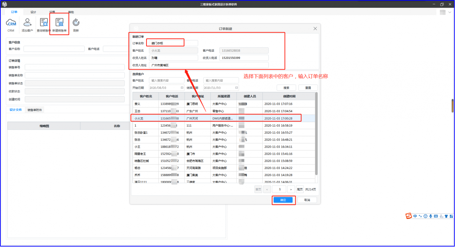Click the 添加客户 add customer icon
The height and width of the screenshot is (247, 455).
[27, 23]
